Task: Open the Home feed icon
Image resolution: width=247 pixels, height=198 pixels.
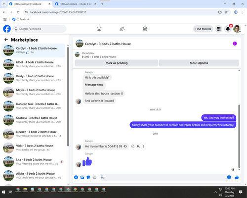Action: pos(99,29)
